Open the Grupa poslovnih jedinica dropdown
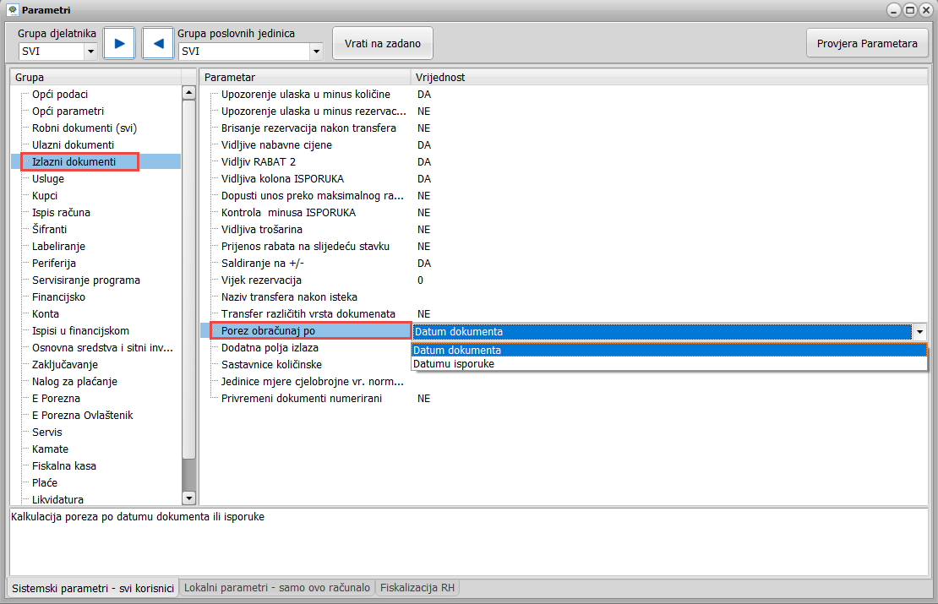938x604 pixels. tap(316, 52)
